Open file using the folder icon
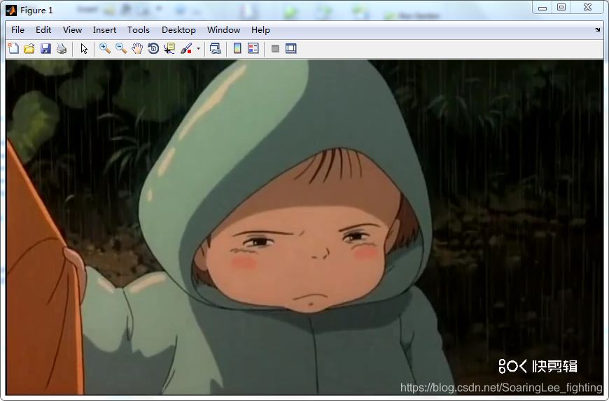 [x=29, y=48]
